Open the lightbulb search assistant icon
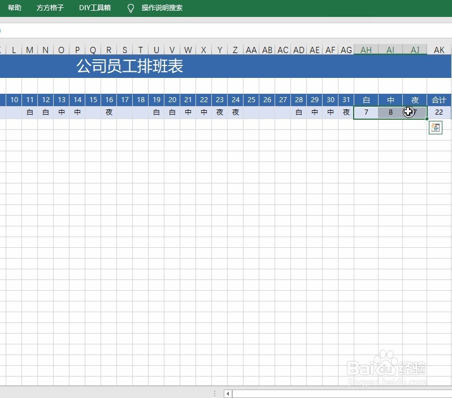Screen dimensions: 452x398 (x=130, y=8)
